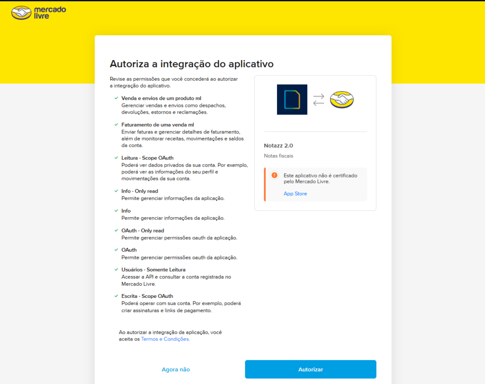Click the 'Autoriza a integração do aplicativo' heading
Viewport: 485px width, 384px height.
point(191,64)
